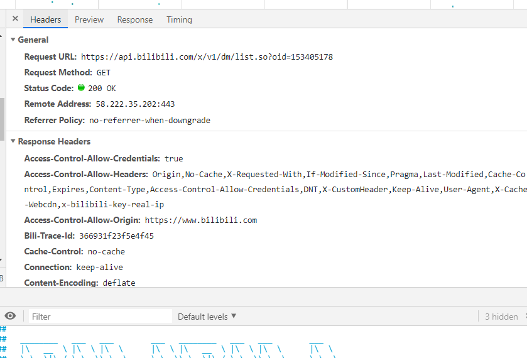
Task: Click the Connection keep-alive value
Action: [99, 267]
